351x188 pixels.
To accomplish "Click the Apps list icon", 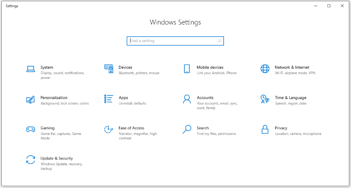I will tap(108, 99).
